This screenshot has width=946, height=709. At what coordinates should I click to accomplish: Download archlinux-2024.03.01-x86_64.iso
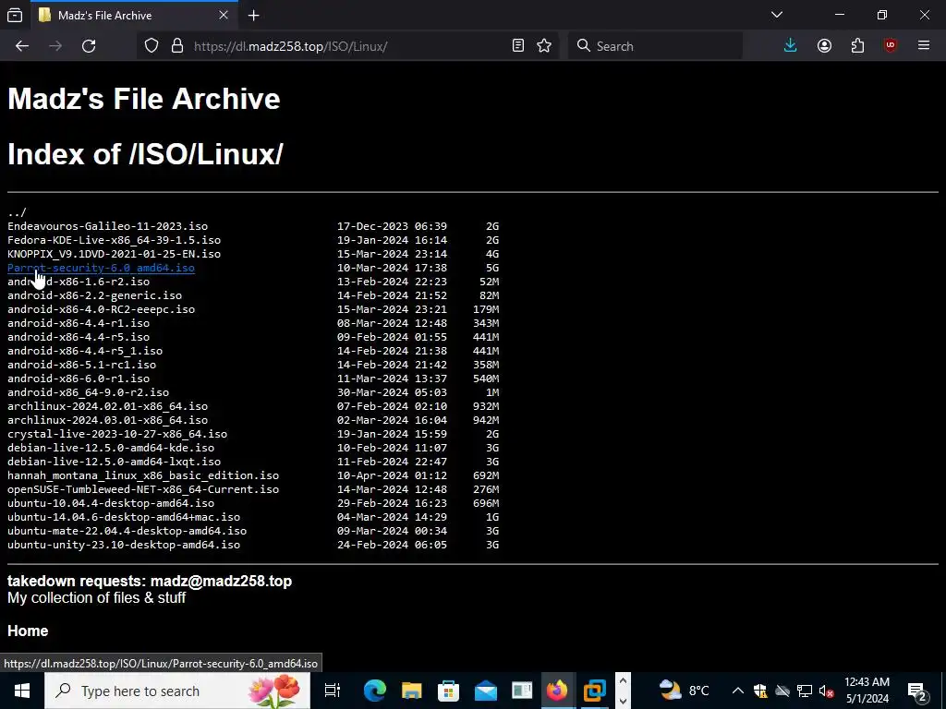click(x=107, y=420)
